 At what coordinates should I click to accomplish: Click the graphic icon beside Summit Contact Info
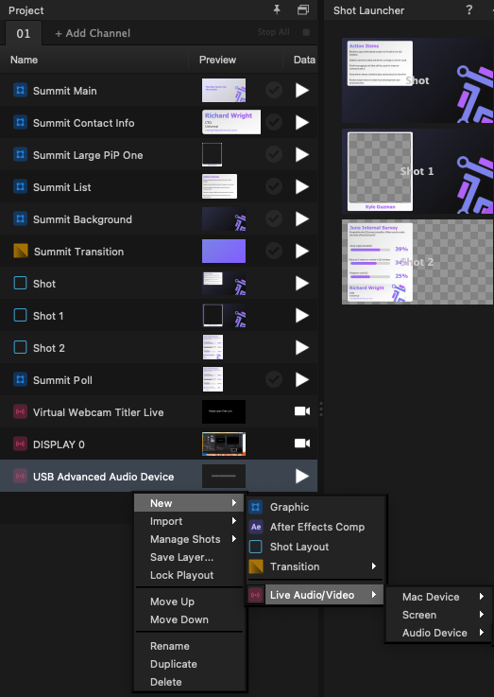pyautogui.click(x=21, y=122)
